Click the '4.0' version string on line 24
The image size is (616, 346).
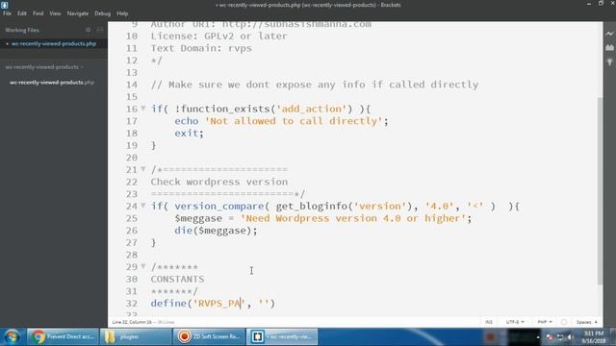pyautogui.click(x=439, y=206)
